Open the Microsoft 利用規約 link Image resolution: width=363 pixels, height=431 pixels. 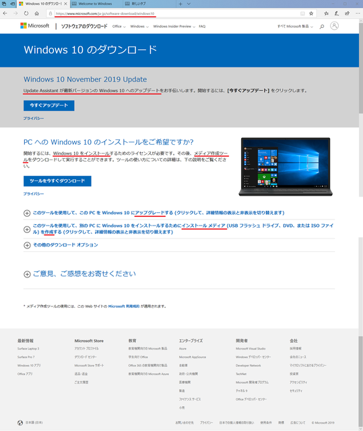124,306
